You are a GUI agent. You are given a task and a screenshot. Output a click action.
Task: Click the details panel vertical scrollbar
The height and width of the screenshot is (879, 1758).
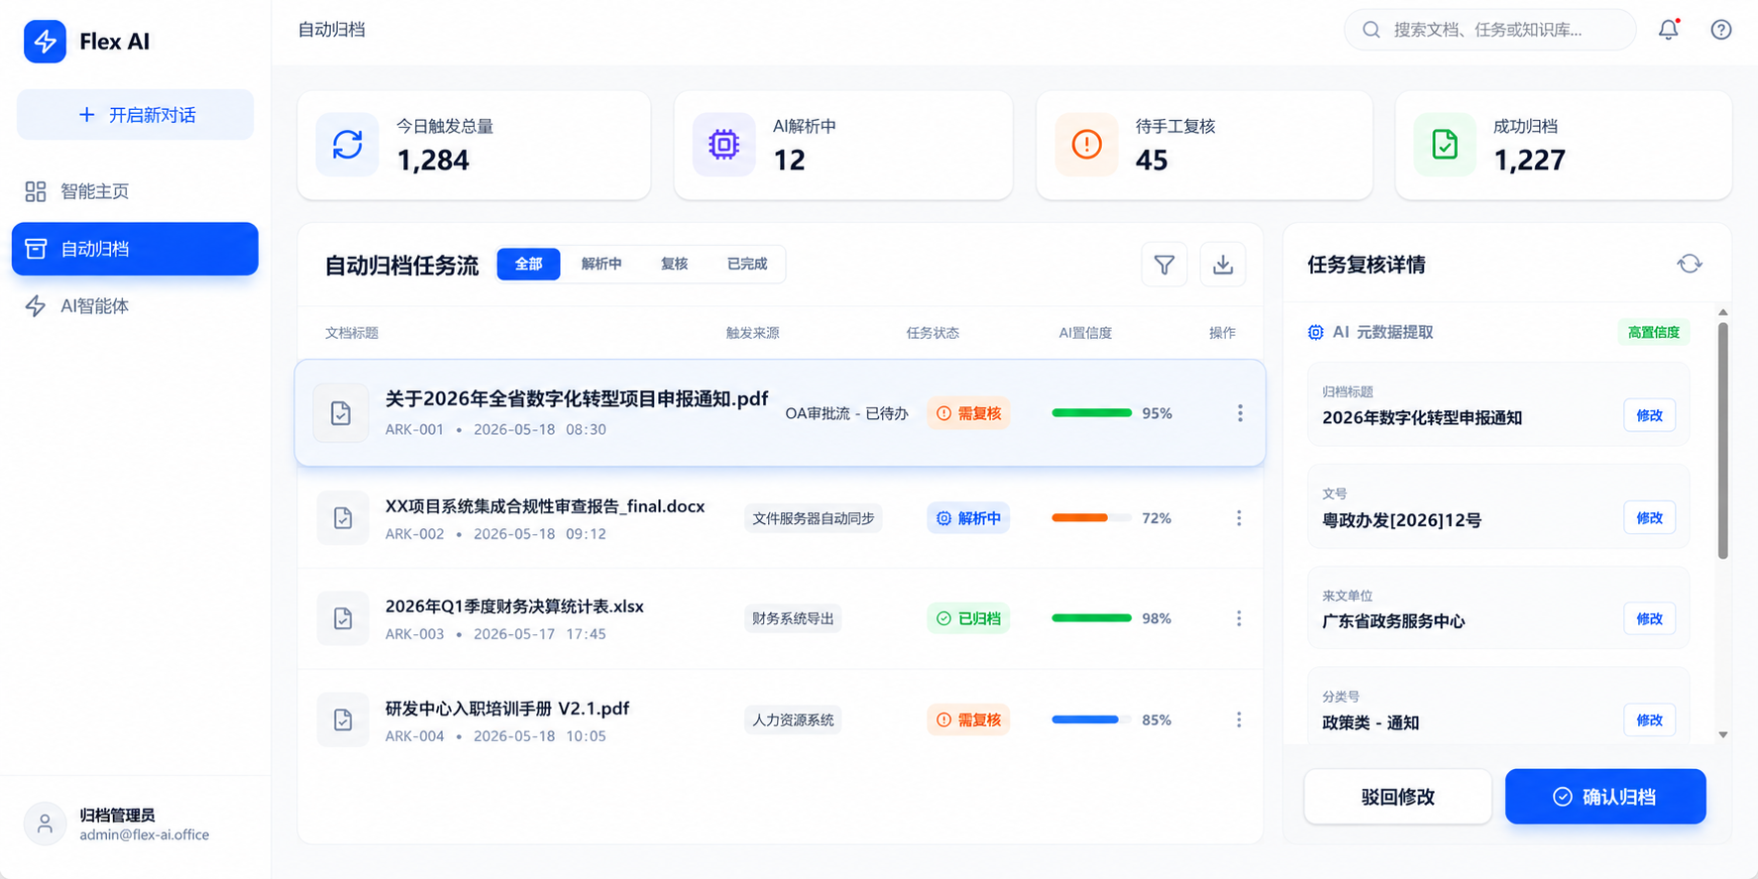tap(1723, 440)
